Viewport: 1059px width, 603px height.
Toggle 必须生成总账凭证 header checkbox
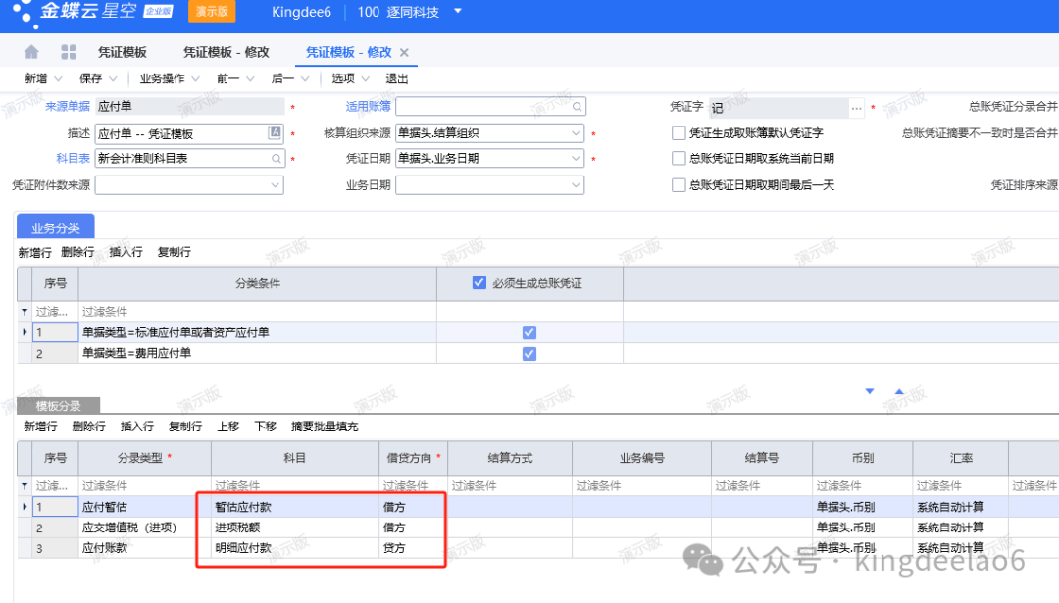point(479,283)
